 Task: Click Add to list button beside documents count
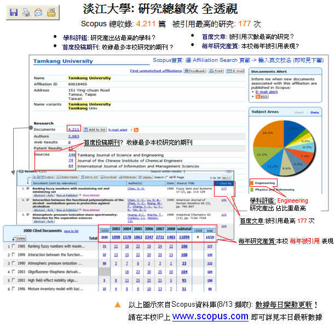95,129
